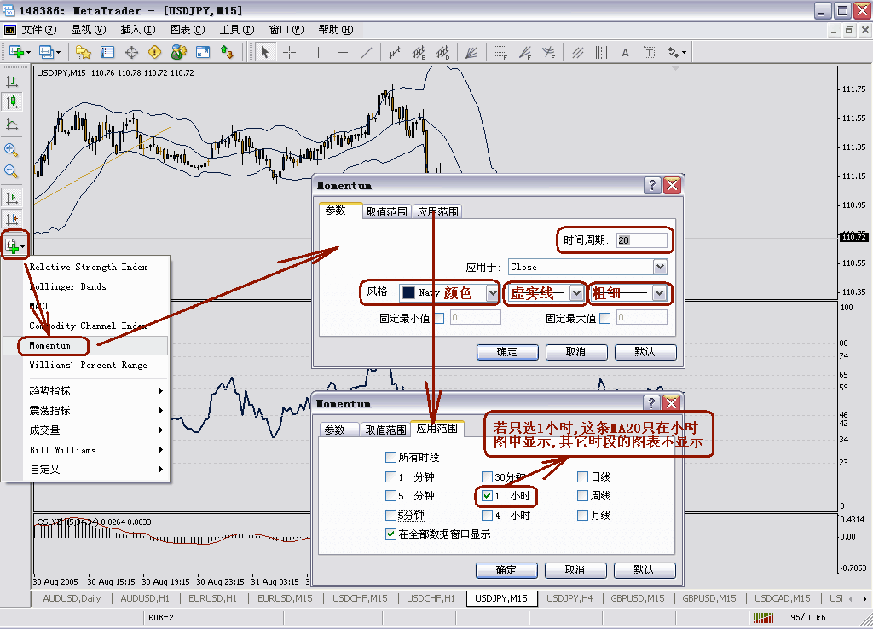Click 确定 in the Momentum 参数 dialog
Viewport: 873px width, 629px height.
[x=507, y=352]
